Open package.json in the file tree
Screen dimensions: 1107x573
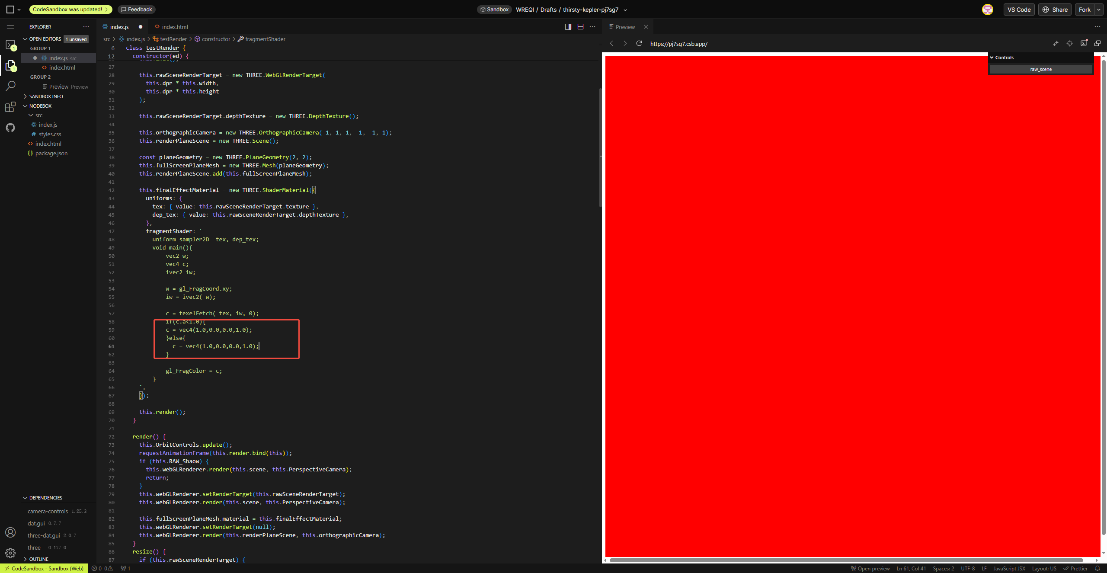coord(51,154)
